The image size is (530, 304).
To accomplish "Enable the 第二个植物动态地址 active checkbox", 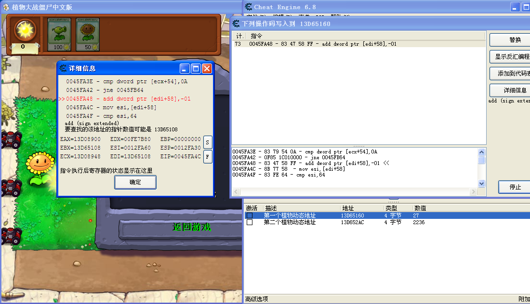I will pyautogui.click(x=250, y=222).
